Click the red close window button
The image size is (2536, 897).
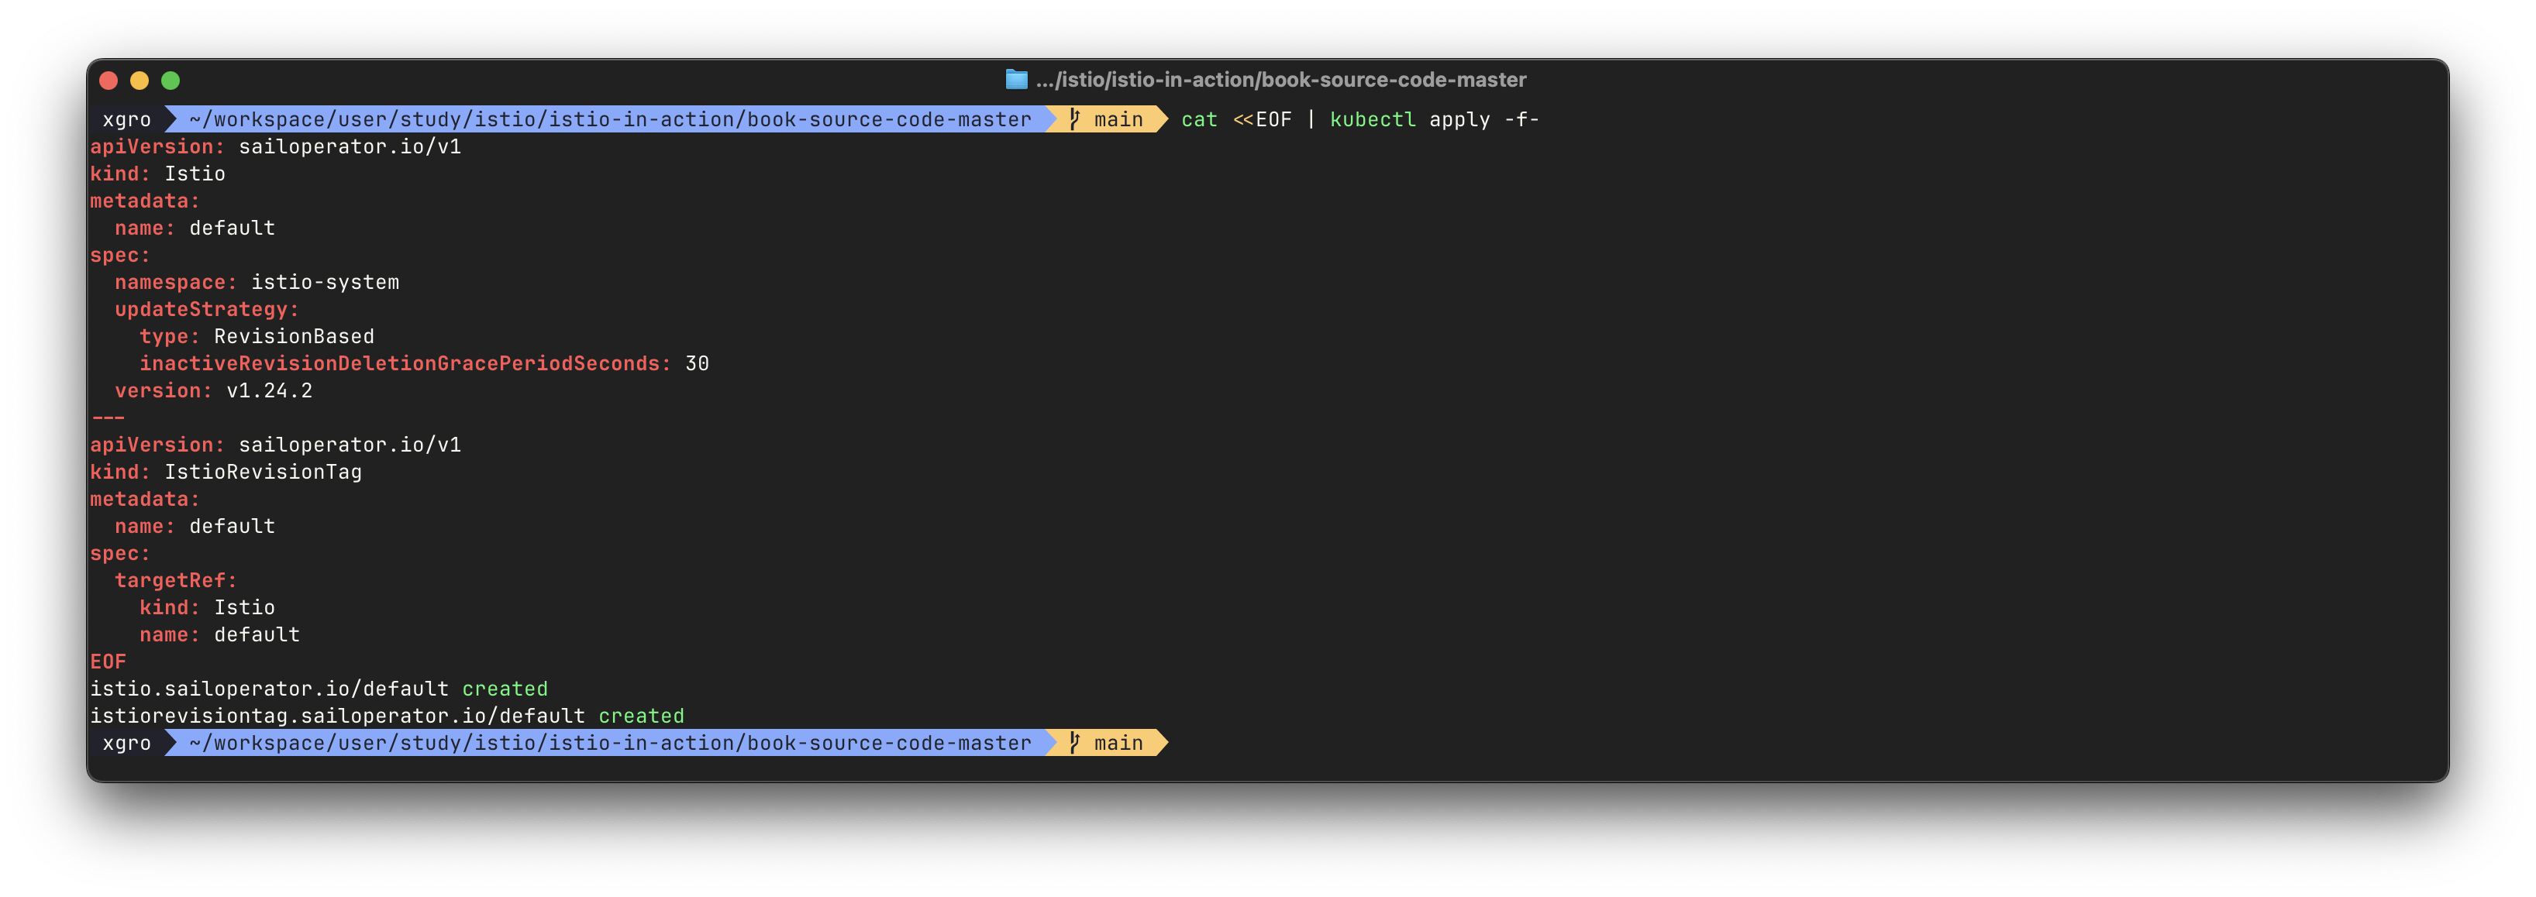[x=109, y=81]
